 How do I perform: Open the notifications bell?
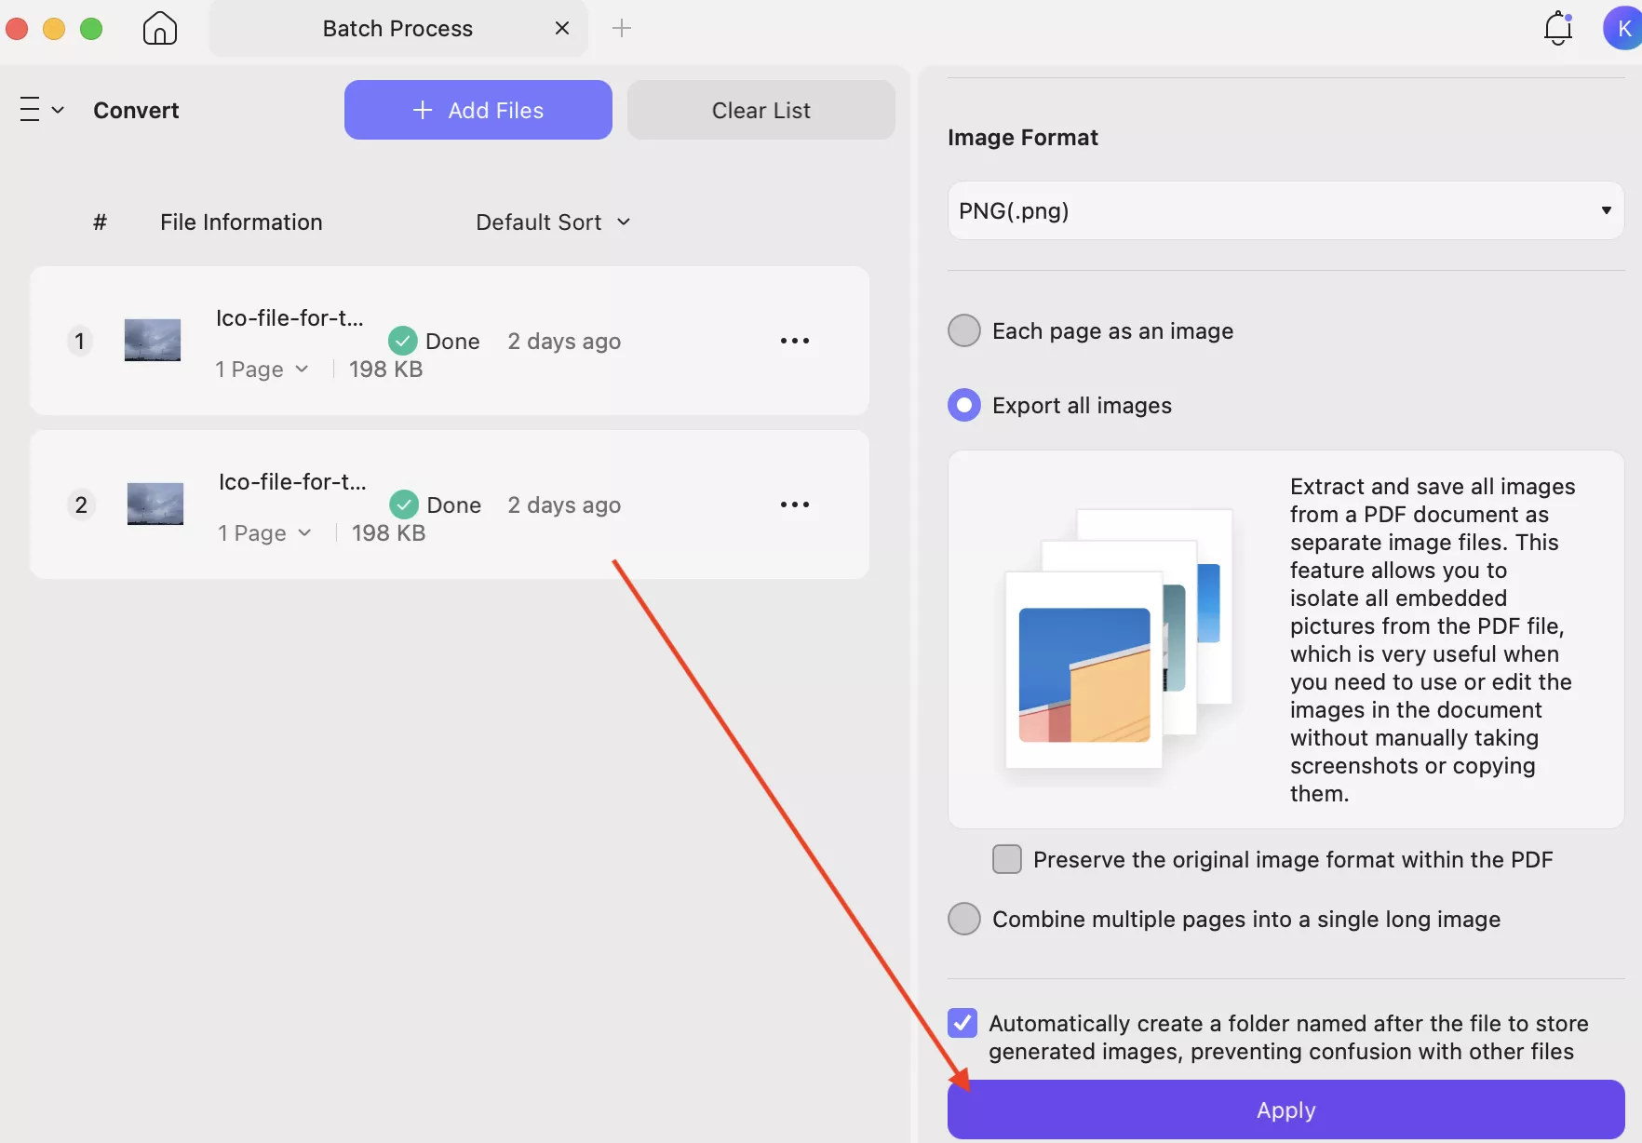[1557, 29]
